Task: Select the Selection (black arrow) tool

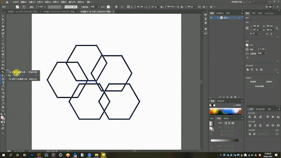Action: 3,16
